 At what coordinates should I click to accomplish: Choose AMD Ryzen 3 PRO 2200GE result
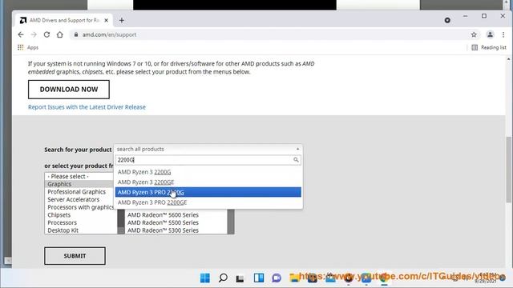click(208, 202)
